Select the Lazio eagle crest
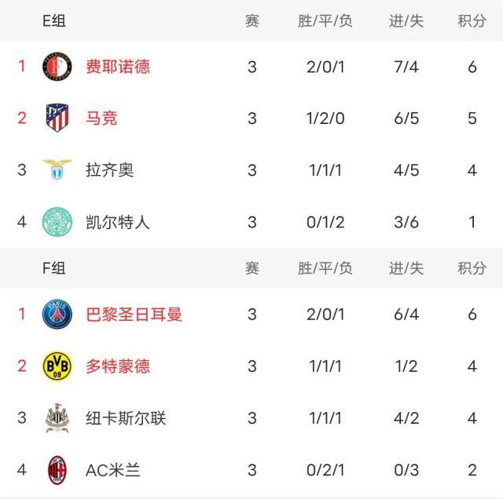The width and height of the screenshot is (503, 499). (x=57, y=169)
